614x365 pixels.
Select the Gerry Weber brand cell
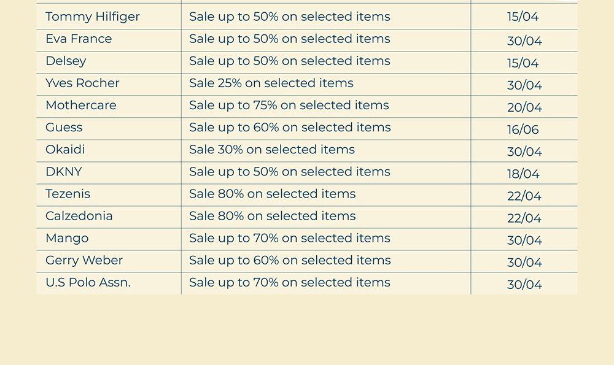[x=84, y=259]
